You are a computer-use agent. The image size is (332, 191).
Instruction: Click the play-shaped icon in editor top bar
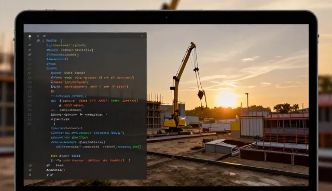pos(44,36)
